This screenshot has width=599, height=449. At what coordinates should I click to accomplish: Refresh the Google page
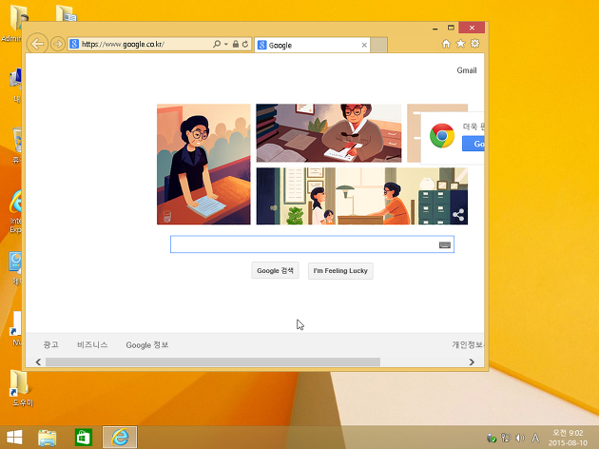(x=245, y=44)
